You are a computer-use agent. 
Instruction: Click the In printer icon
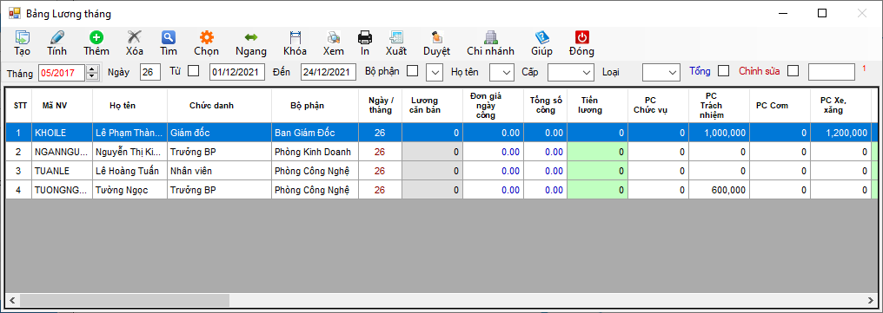click(365, 37)
